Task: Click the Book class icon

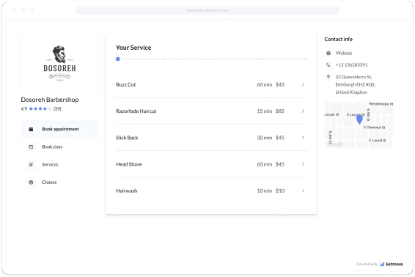Action: coord(31,147)
